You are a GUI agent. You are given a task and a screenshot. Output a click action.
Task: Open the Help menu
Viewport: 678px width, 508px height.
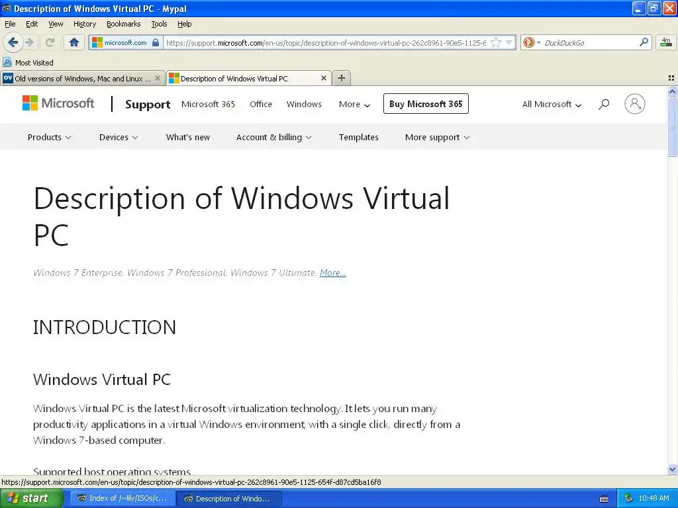pyautogui.click(x=185, y=24)
